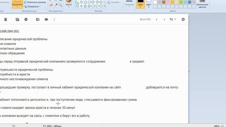Choose the rounded rectangle callout shape
The width and height of the screenshot is (226, 127).
pos(93,6)
